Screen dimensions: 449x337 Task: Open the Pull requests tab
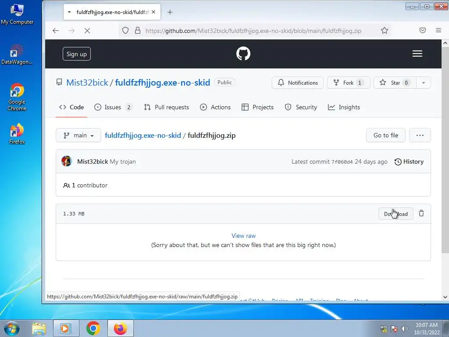[x=166, y=107]
